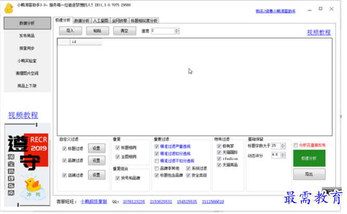Toggle the 主图相同 checkbox
347x214 pixels.
(x=118, y=157)
